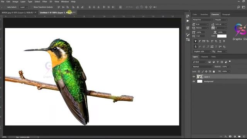Screen dimensions: 247x139
Task: Open the Adjustments sliders panel icon
Action: click(x=188, y=39)
